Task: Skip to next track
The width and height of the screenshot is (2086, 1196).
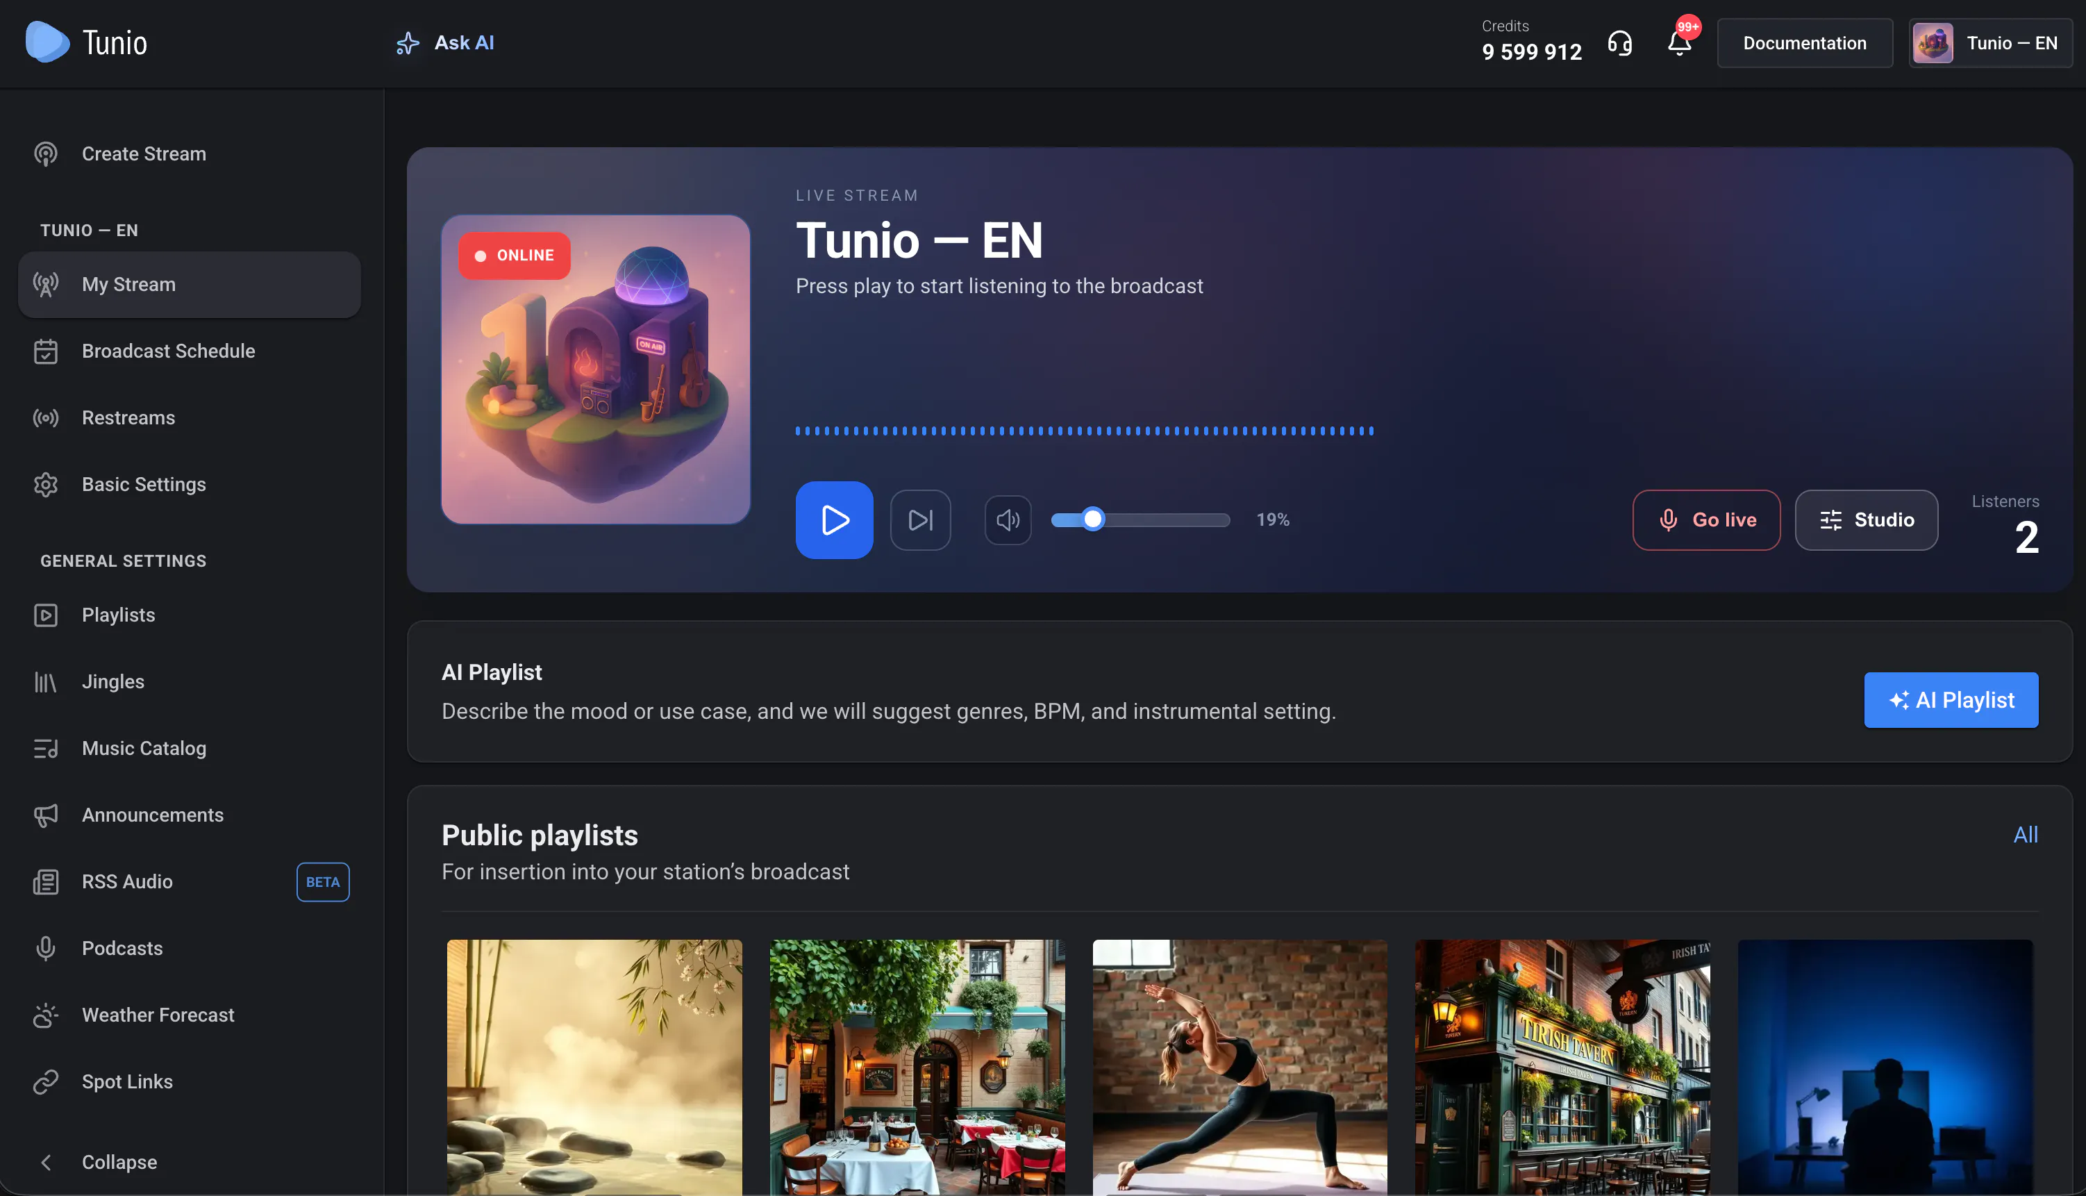Action: click(920, 519)
